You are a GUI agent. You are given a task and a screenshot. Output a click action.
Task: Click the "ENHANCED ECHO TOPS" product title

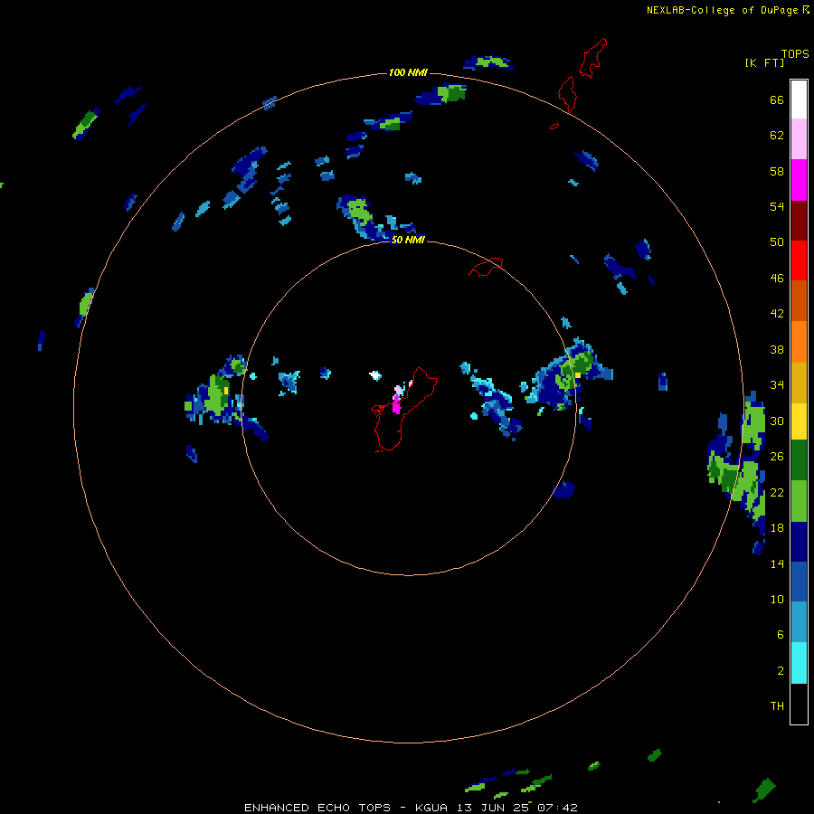pyautogui.click(x=317, y=808)
